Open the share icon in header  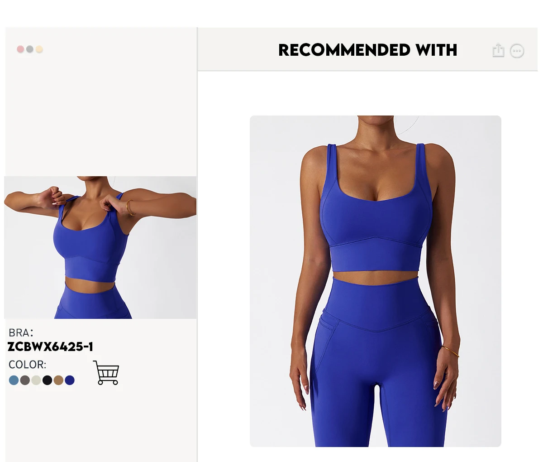pos(498,50)
